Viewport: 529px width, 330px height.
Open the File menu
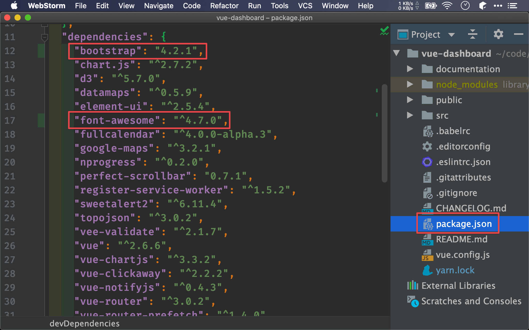coord(81,5)
